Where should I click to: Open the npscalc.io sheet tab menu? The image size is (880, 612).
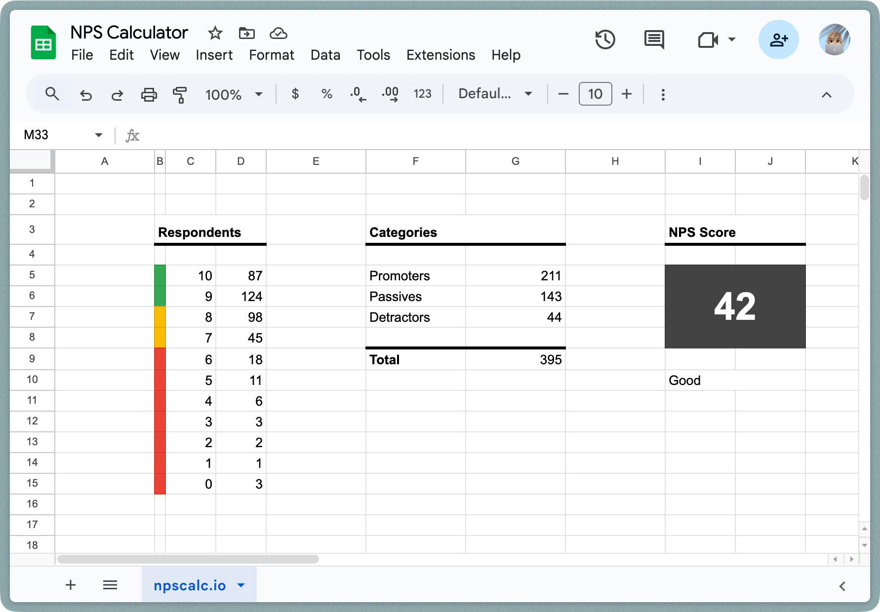pyautogui.click(x=241, y=585)
